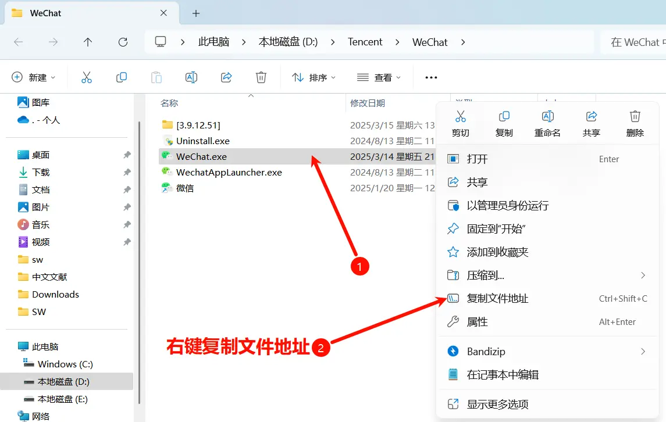
Task: Click 共享 at the top of the context menu
Action: tap(591, 124)
